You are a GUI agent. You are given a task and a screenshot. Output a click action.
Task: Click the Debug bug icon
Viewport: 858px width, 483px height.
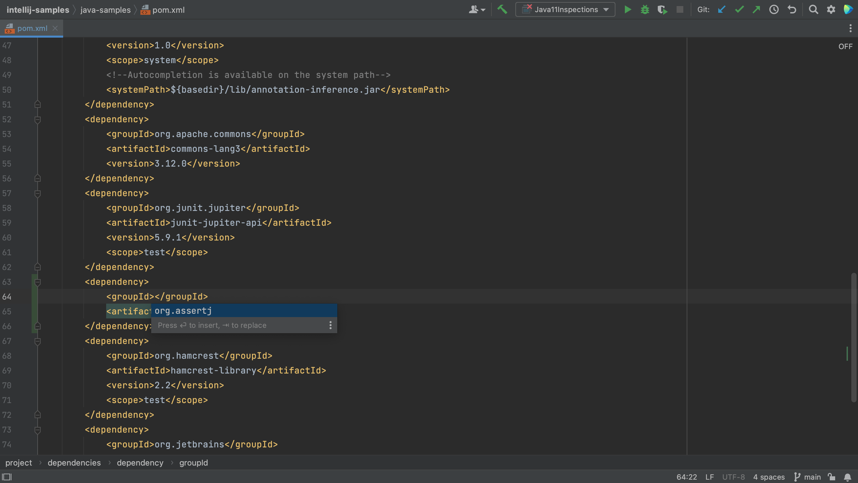[x=645, y=9]
